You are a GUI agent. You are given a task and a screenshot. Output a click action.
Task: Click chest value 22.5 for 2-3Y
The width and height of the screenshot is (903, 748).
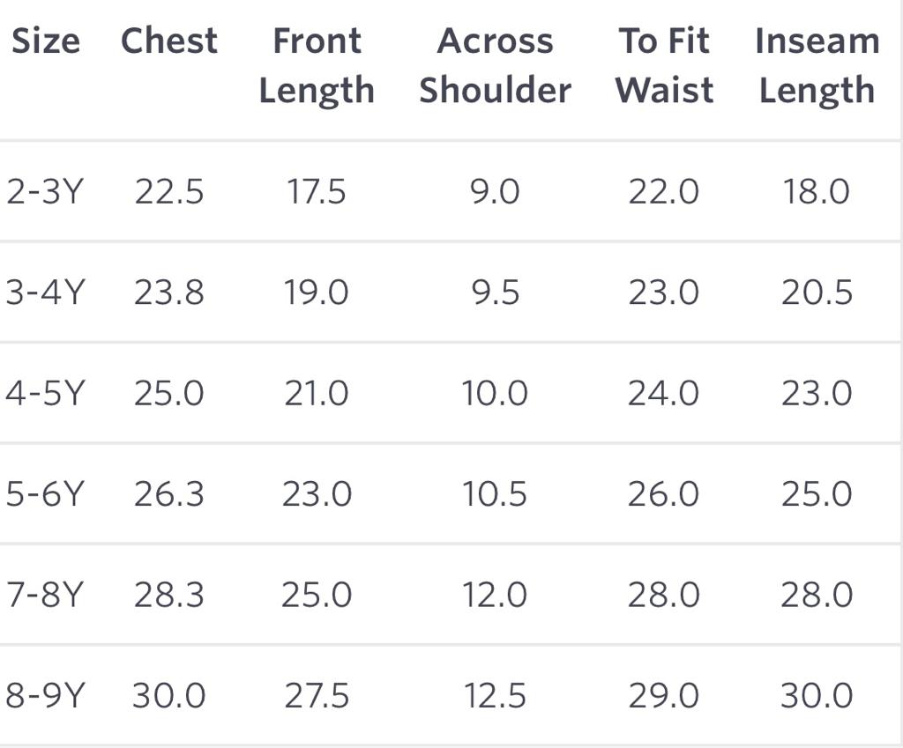[x=168, y=191]
